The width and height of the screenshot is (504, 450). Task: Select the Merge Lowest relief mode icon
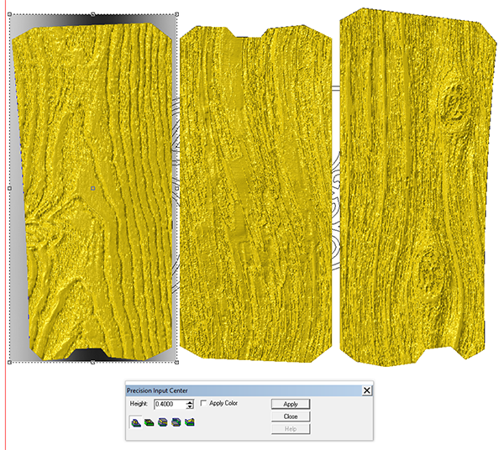click(x=176, y=422)
